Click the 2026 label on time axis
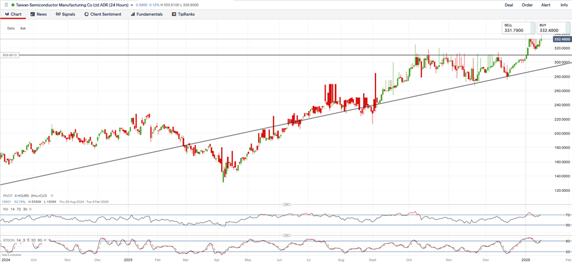This screenshot has width=572, height=262. pos(525,260)
